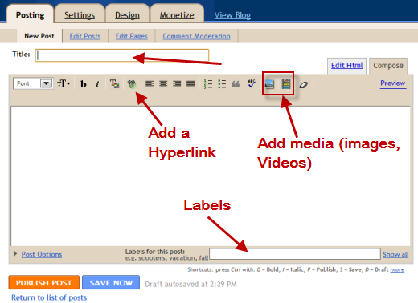
Task: Center align the text
Action: point(163,84)
